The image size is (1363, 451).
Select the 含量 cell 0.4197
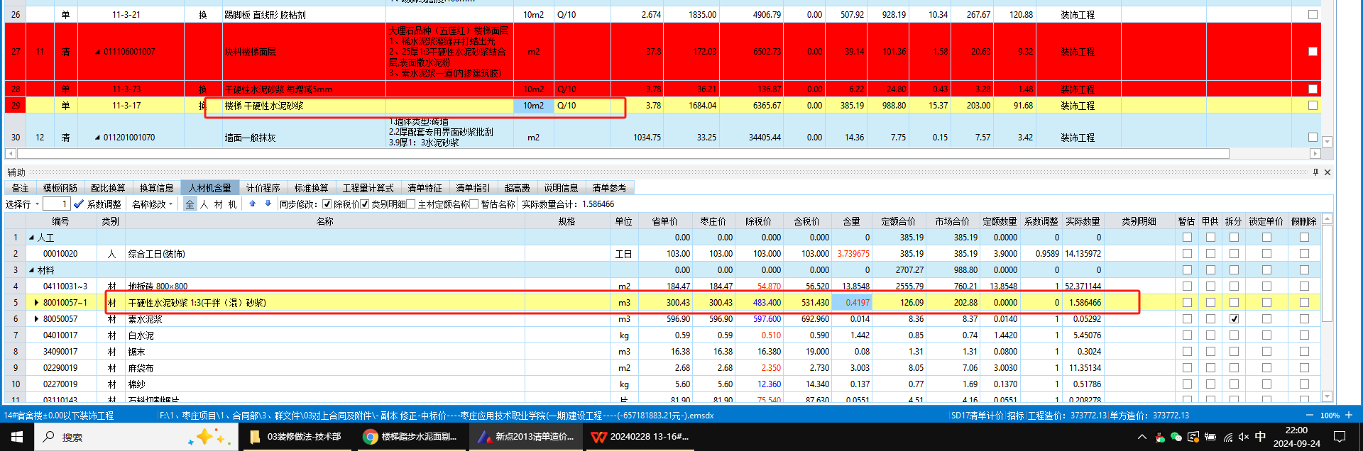click(x=852, y=303)
